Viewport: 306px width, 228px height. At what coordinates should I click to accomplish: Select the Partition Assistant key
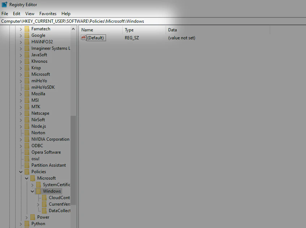pyautogui.click(x=48, y=165)
